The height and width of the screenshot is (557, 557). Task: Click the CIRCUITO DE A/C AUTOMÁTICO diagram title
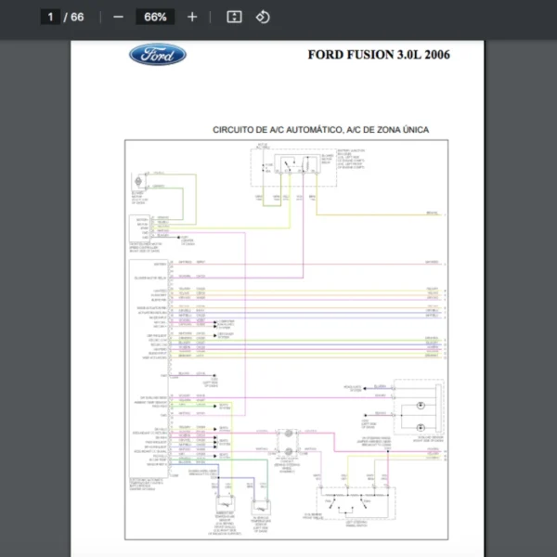pos(320,130)
